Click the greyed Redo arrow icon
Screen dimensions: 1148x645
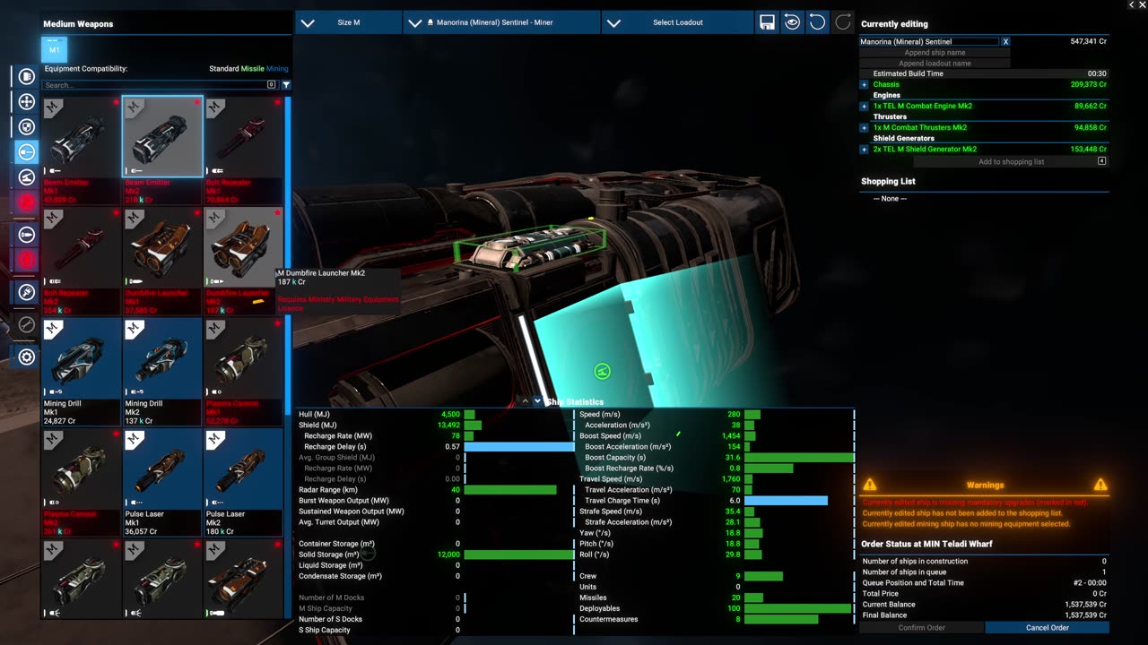pyautogui.click(x=842, y=22)
